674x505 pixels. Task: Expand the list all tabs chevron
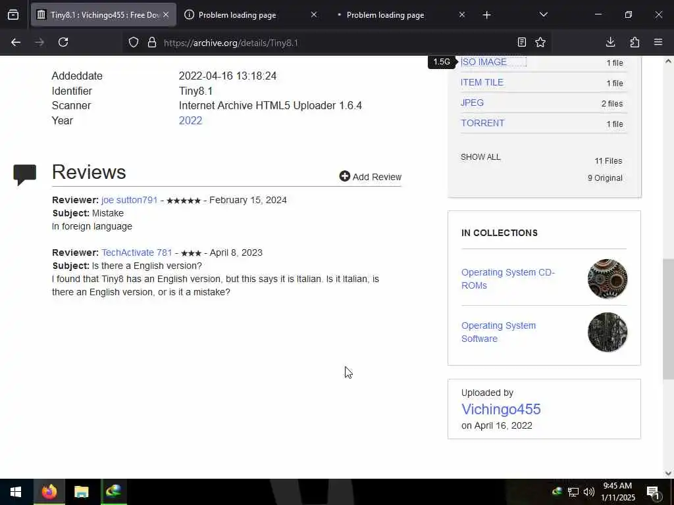(543, 14)
